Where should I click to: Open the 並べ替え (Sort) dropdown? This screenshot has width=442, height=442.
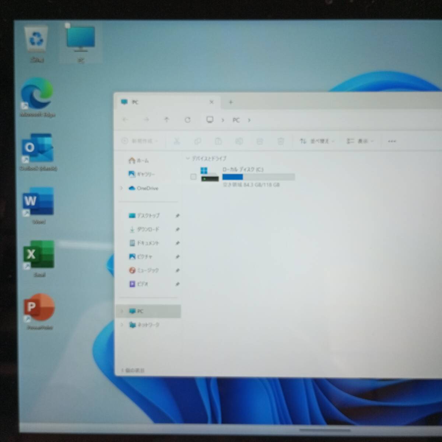click(x=317, y=141)
